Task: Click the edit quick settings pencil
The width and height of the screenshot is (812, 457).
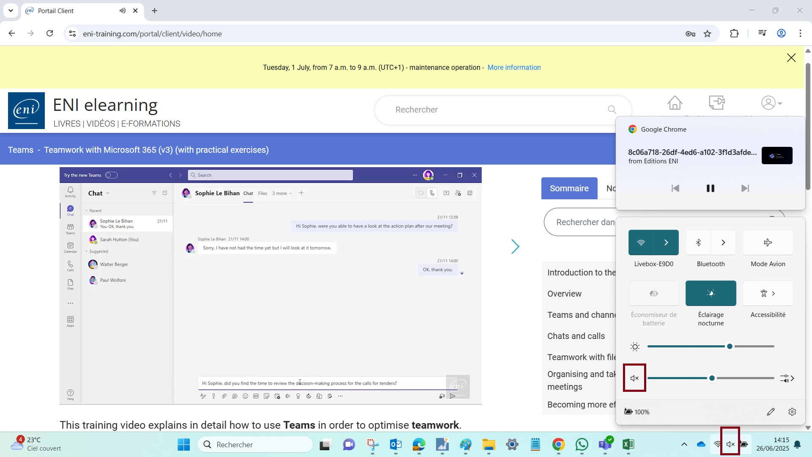Action: click(x=771, y=412)
